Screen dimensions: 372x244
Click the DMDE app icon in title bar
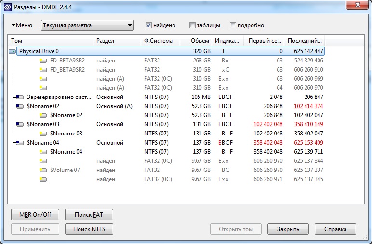click(7, 6)
